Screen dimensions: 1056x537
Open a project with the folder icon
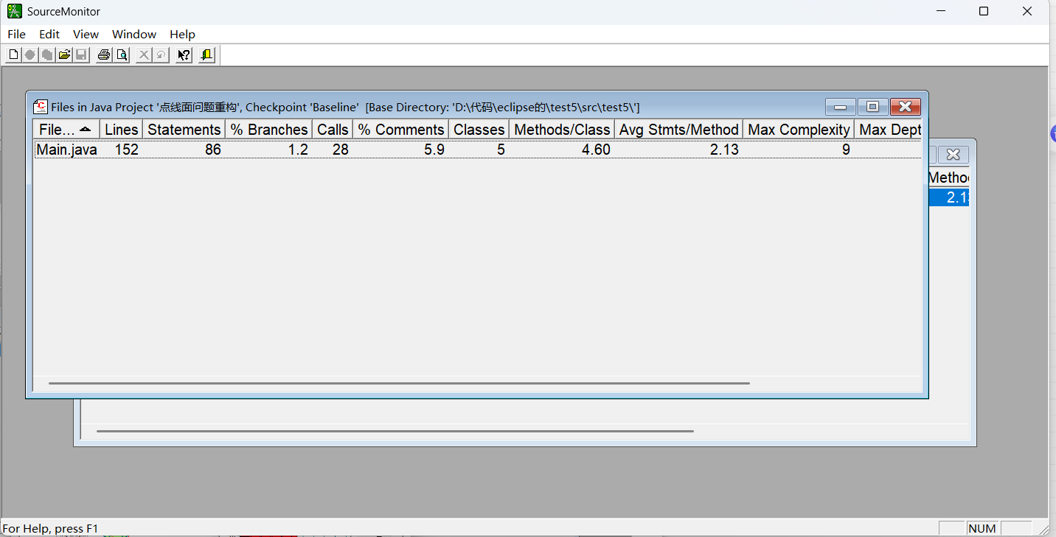(x=64, y=55)
